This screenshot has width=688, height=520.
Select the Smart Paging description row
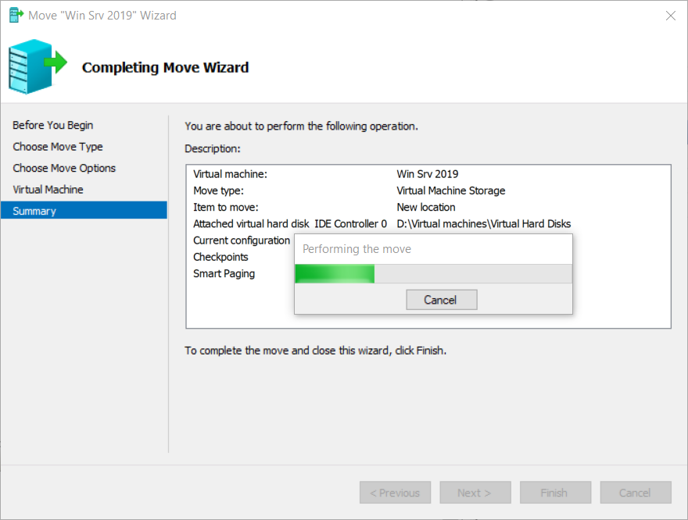coord(224,273)
